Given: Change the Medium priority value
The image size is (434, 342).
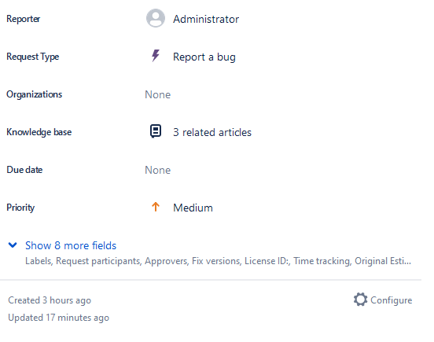Looking at the screenshot, I should click(x=193, y=208).
